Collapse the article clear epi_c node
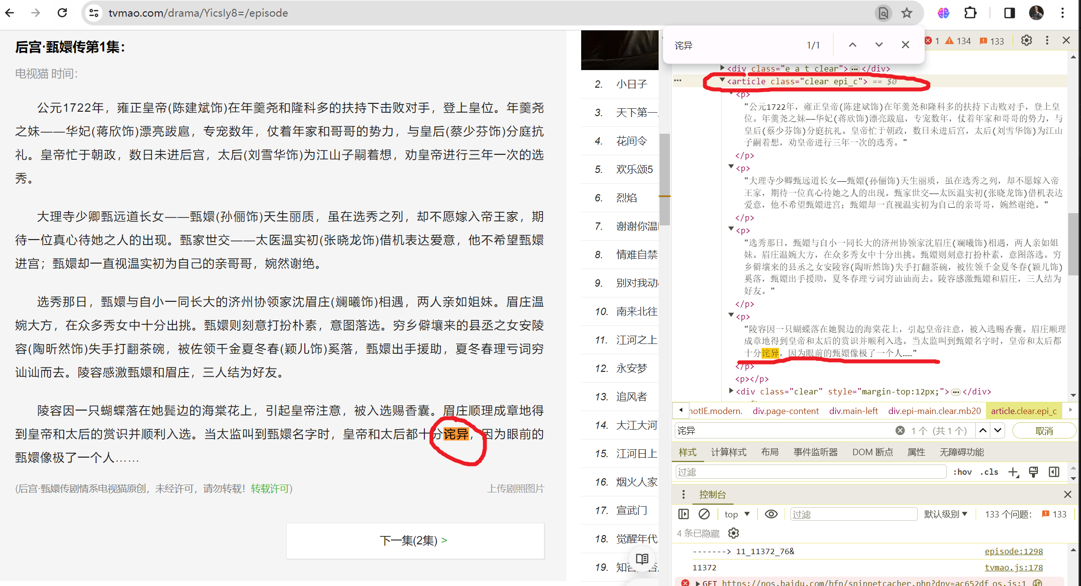 (x=722, y=80)
